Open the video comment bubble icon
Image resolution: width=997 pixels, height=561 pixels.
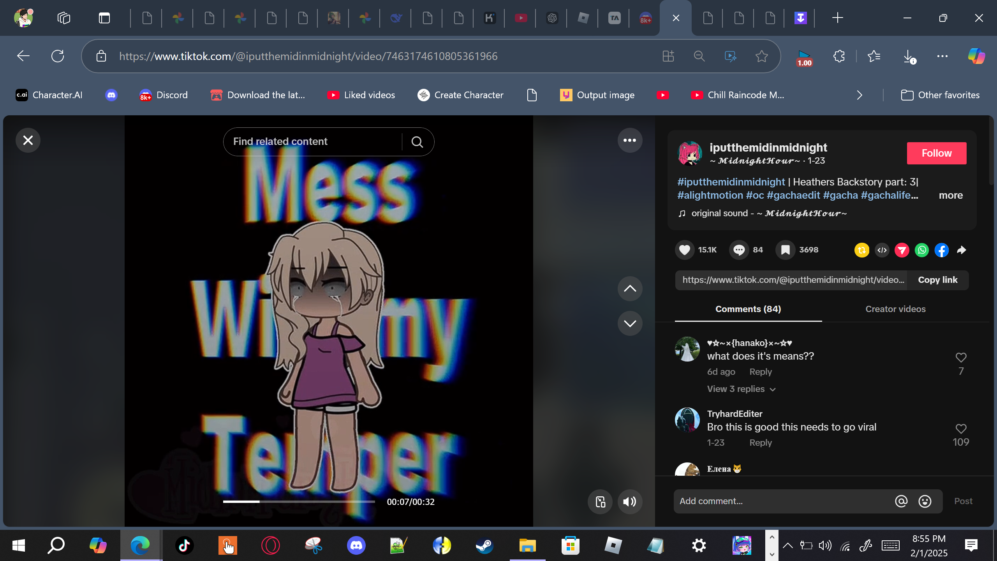(739, 250)
